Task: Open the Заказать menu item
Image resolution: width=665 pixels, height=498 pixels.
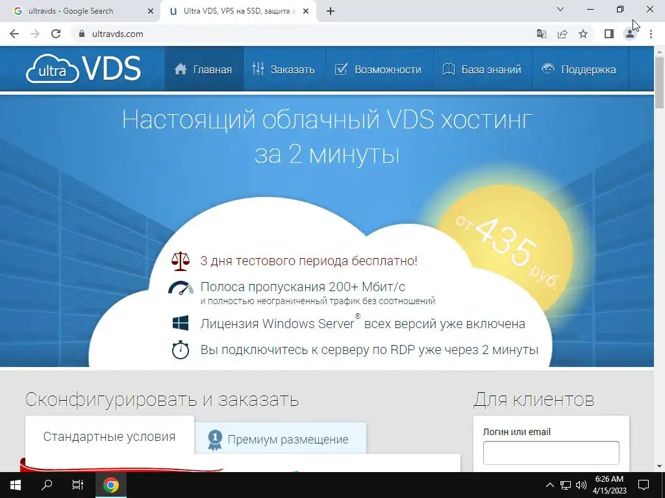Action: pyautogui.click(x=283, y=69)
